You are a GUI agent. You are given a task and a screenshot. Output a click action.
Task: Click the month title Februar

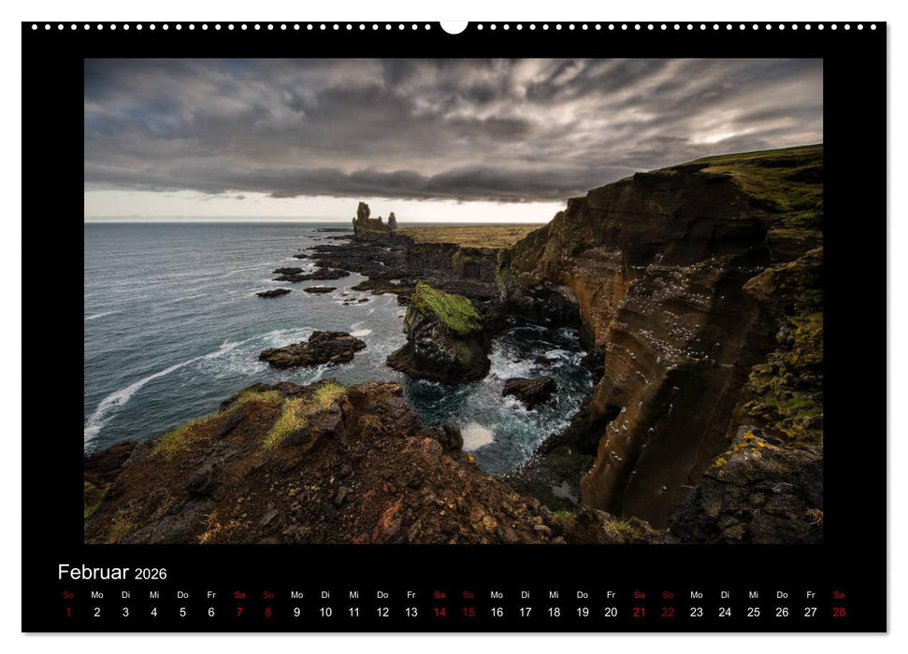click(93, 572)
